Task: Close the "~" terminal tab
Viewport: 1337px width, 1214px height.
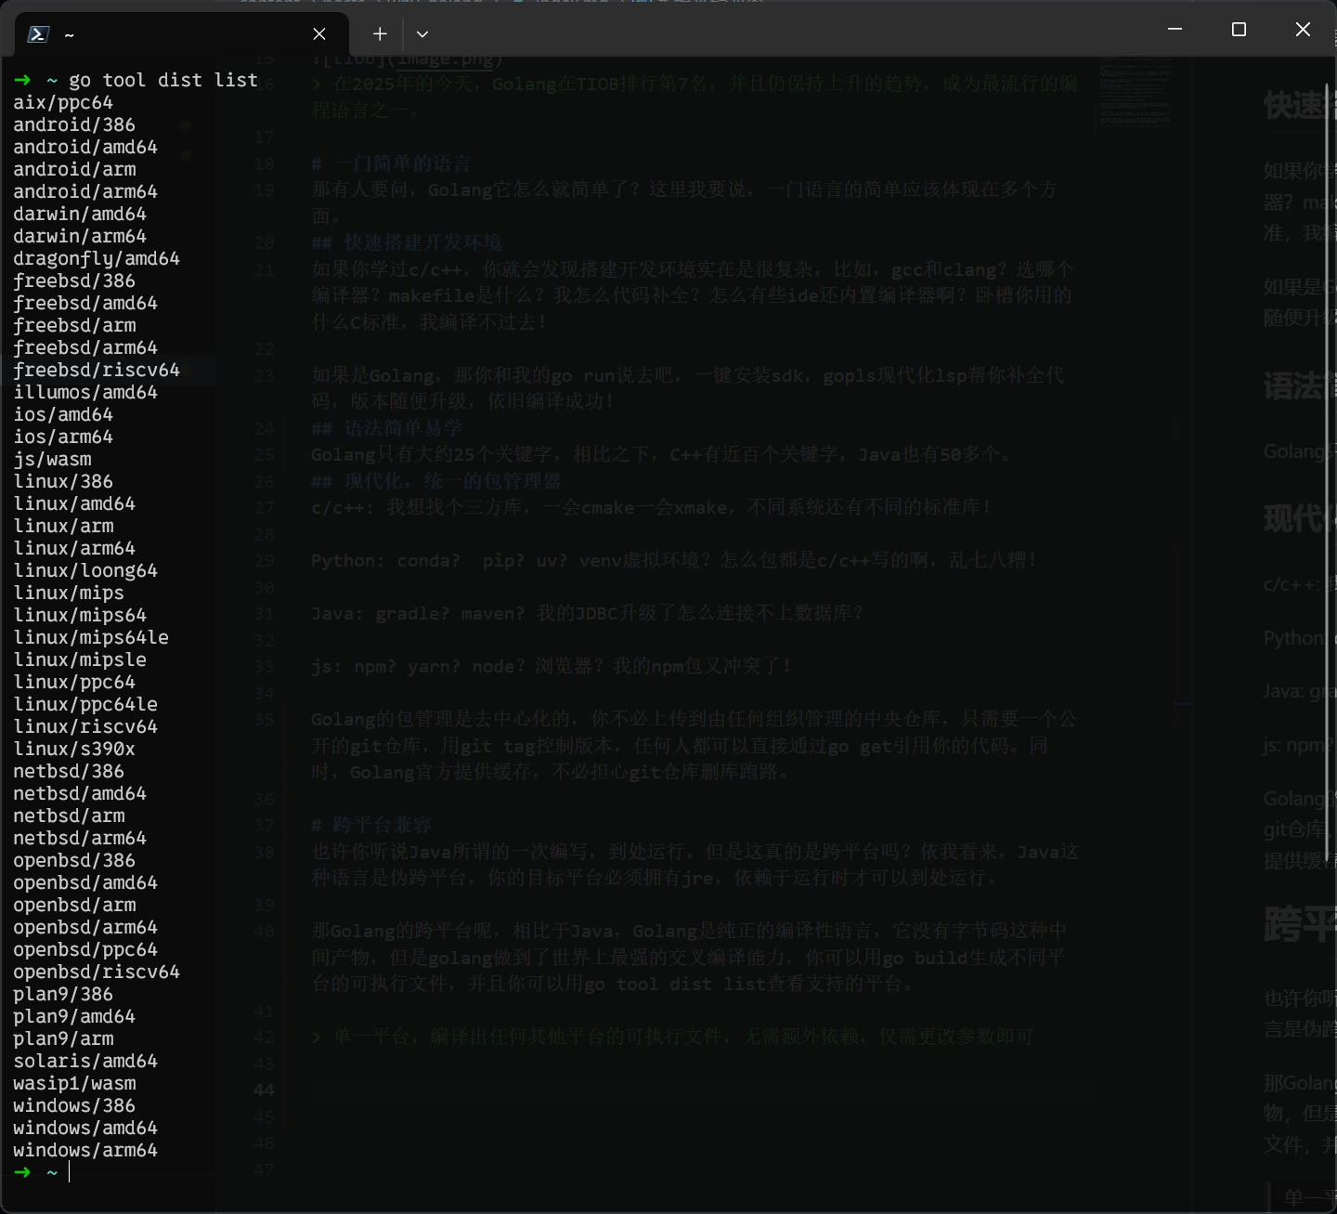Action: (x=318, y=33)
